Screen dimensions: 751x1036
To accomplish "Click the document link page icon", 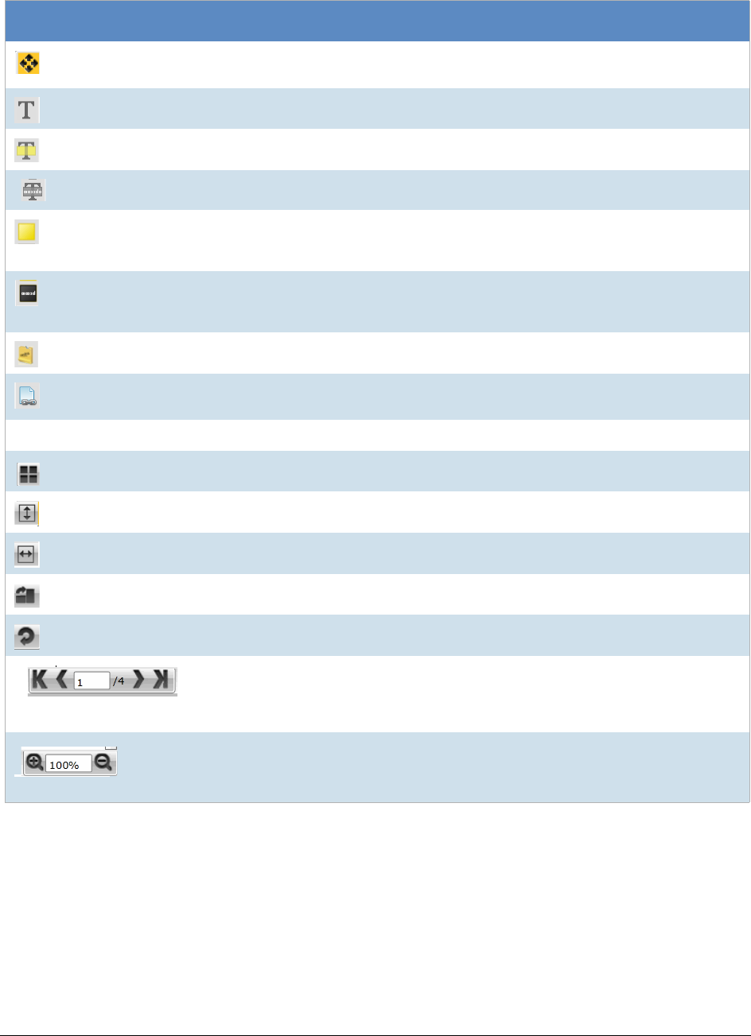I will pos(27,396).
